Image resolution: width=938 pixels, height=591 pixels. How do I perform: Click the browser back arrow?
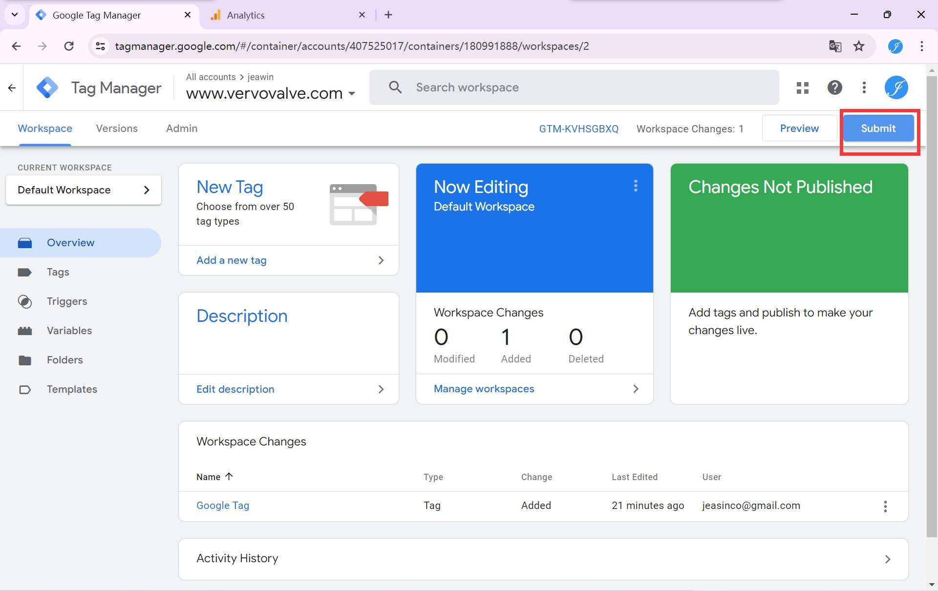click(x=16, y=46)
